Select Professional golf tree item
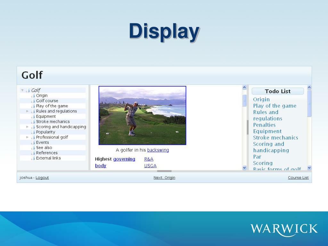The width and height of the screenshot is (328, 246). 52,137
